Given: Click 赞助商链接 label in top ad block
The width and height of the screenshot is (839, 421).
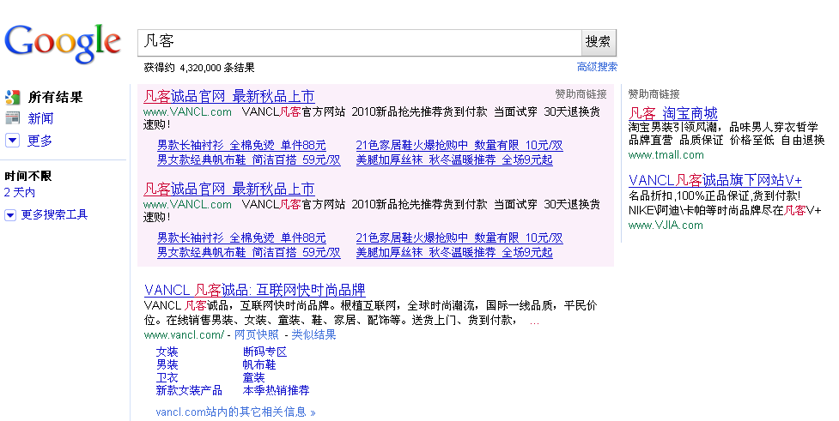Looking at the screenshot, I should (581, 94).
